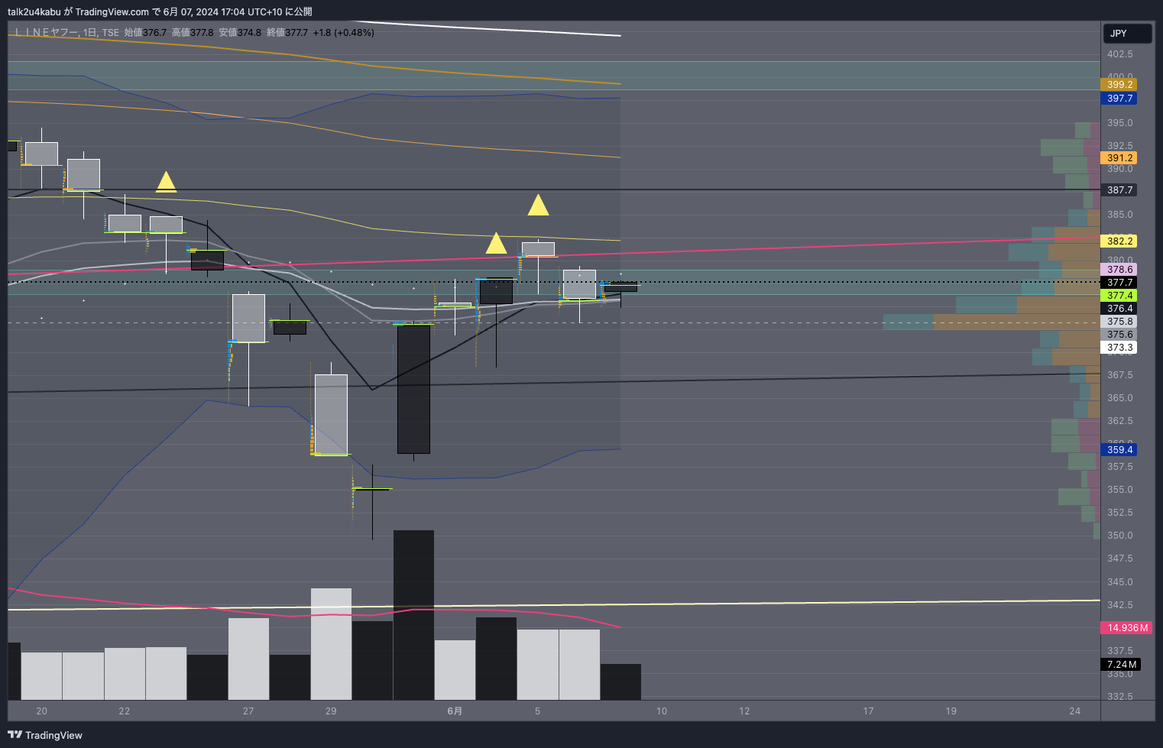Click the closing value 終値377.7 in the legend

pyautogui.click(x=287, y=33)
